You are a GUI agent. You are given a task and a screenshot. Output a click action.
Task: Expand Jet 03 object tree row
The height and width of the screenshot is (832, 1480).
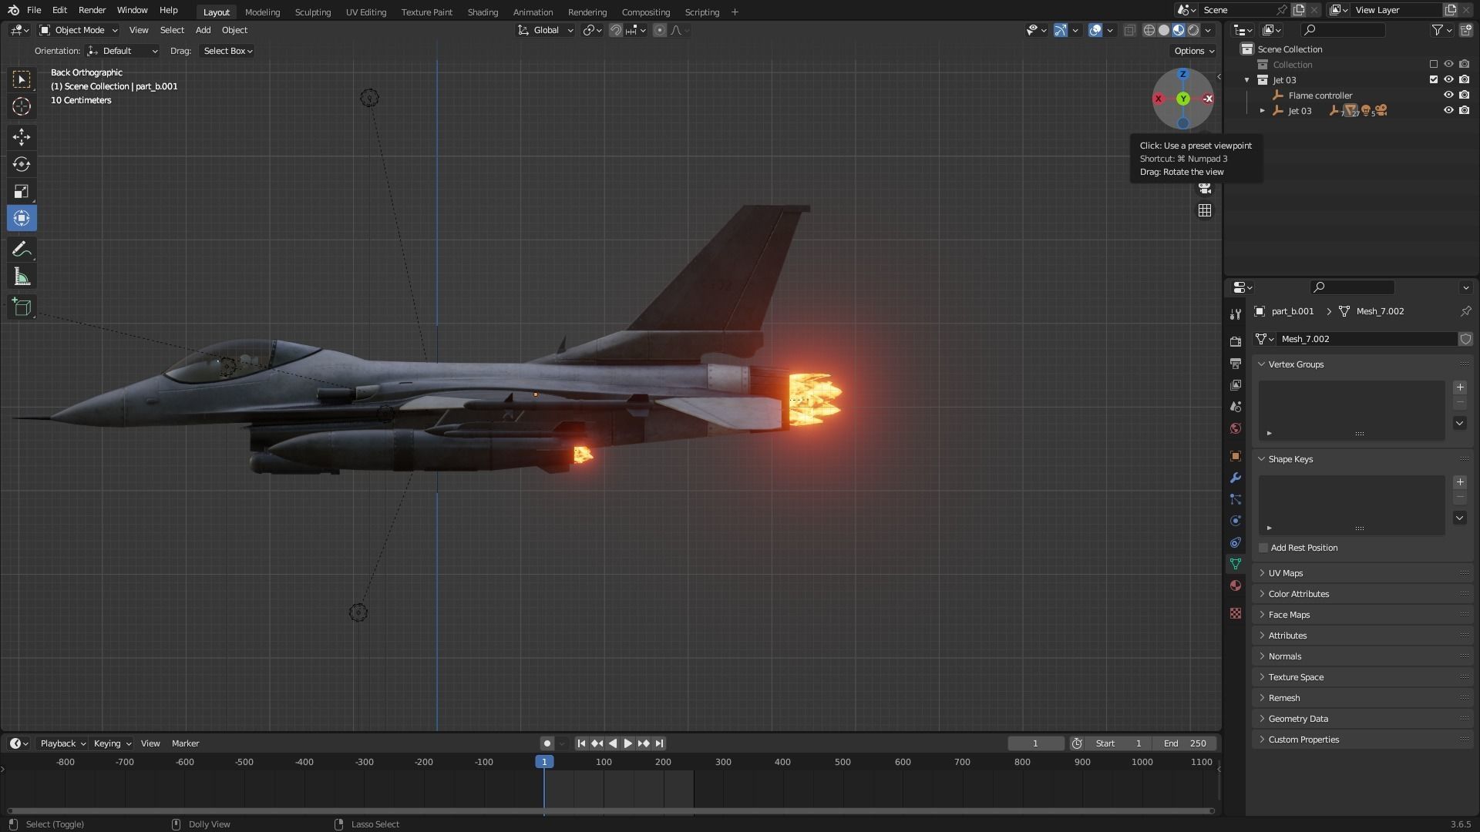tap(1262, 111)
